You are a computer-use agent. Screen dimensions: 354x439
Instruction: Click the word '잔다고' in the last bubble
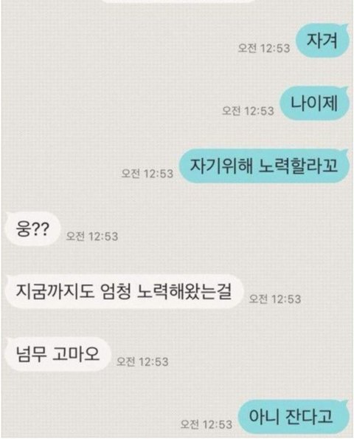309,417
